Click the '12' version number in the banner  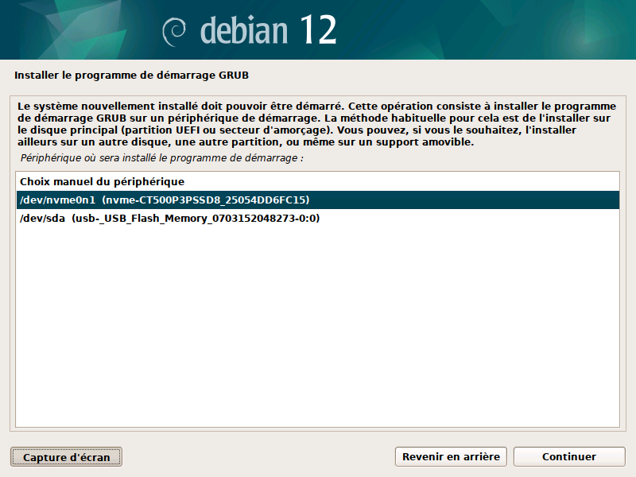(318, 30)
